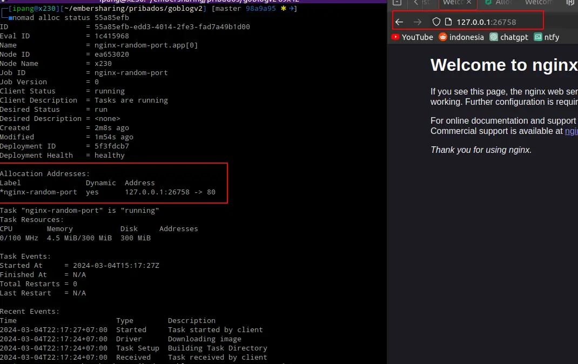The image size is (578, 364).
Task: Click the Client Description value Tasks are running
Action: pyautogui.click(x=131, y=100)
